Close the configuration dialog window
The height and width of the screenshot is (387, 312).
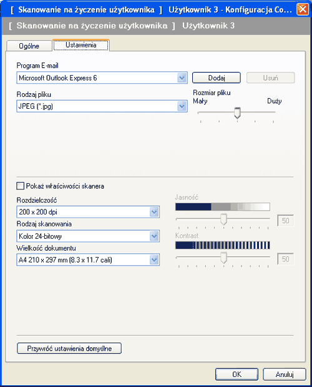[x=303, y=9]
